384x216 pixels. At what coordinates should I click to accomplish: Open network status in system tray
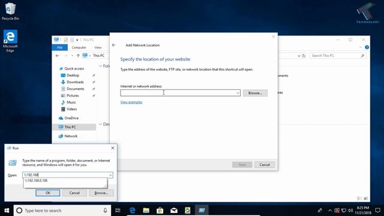coord(344,211)
